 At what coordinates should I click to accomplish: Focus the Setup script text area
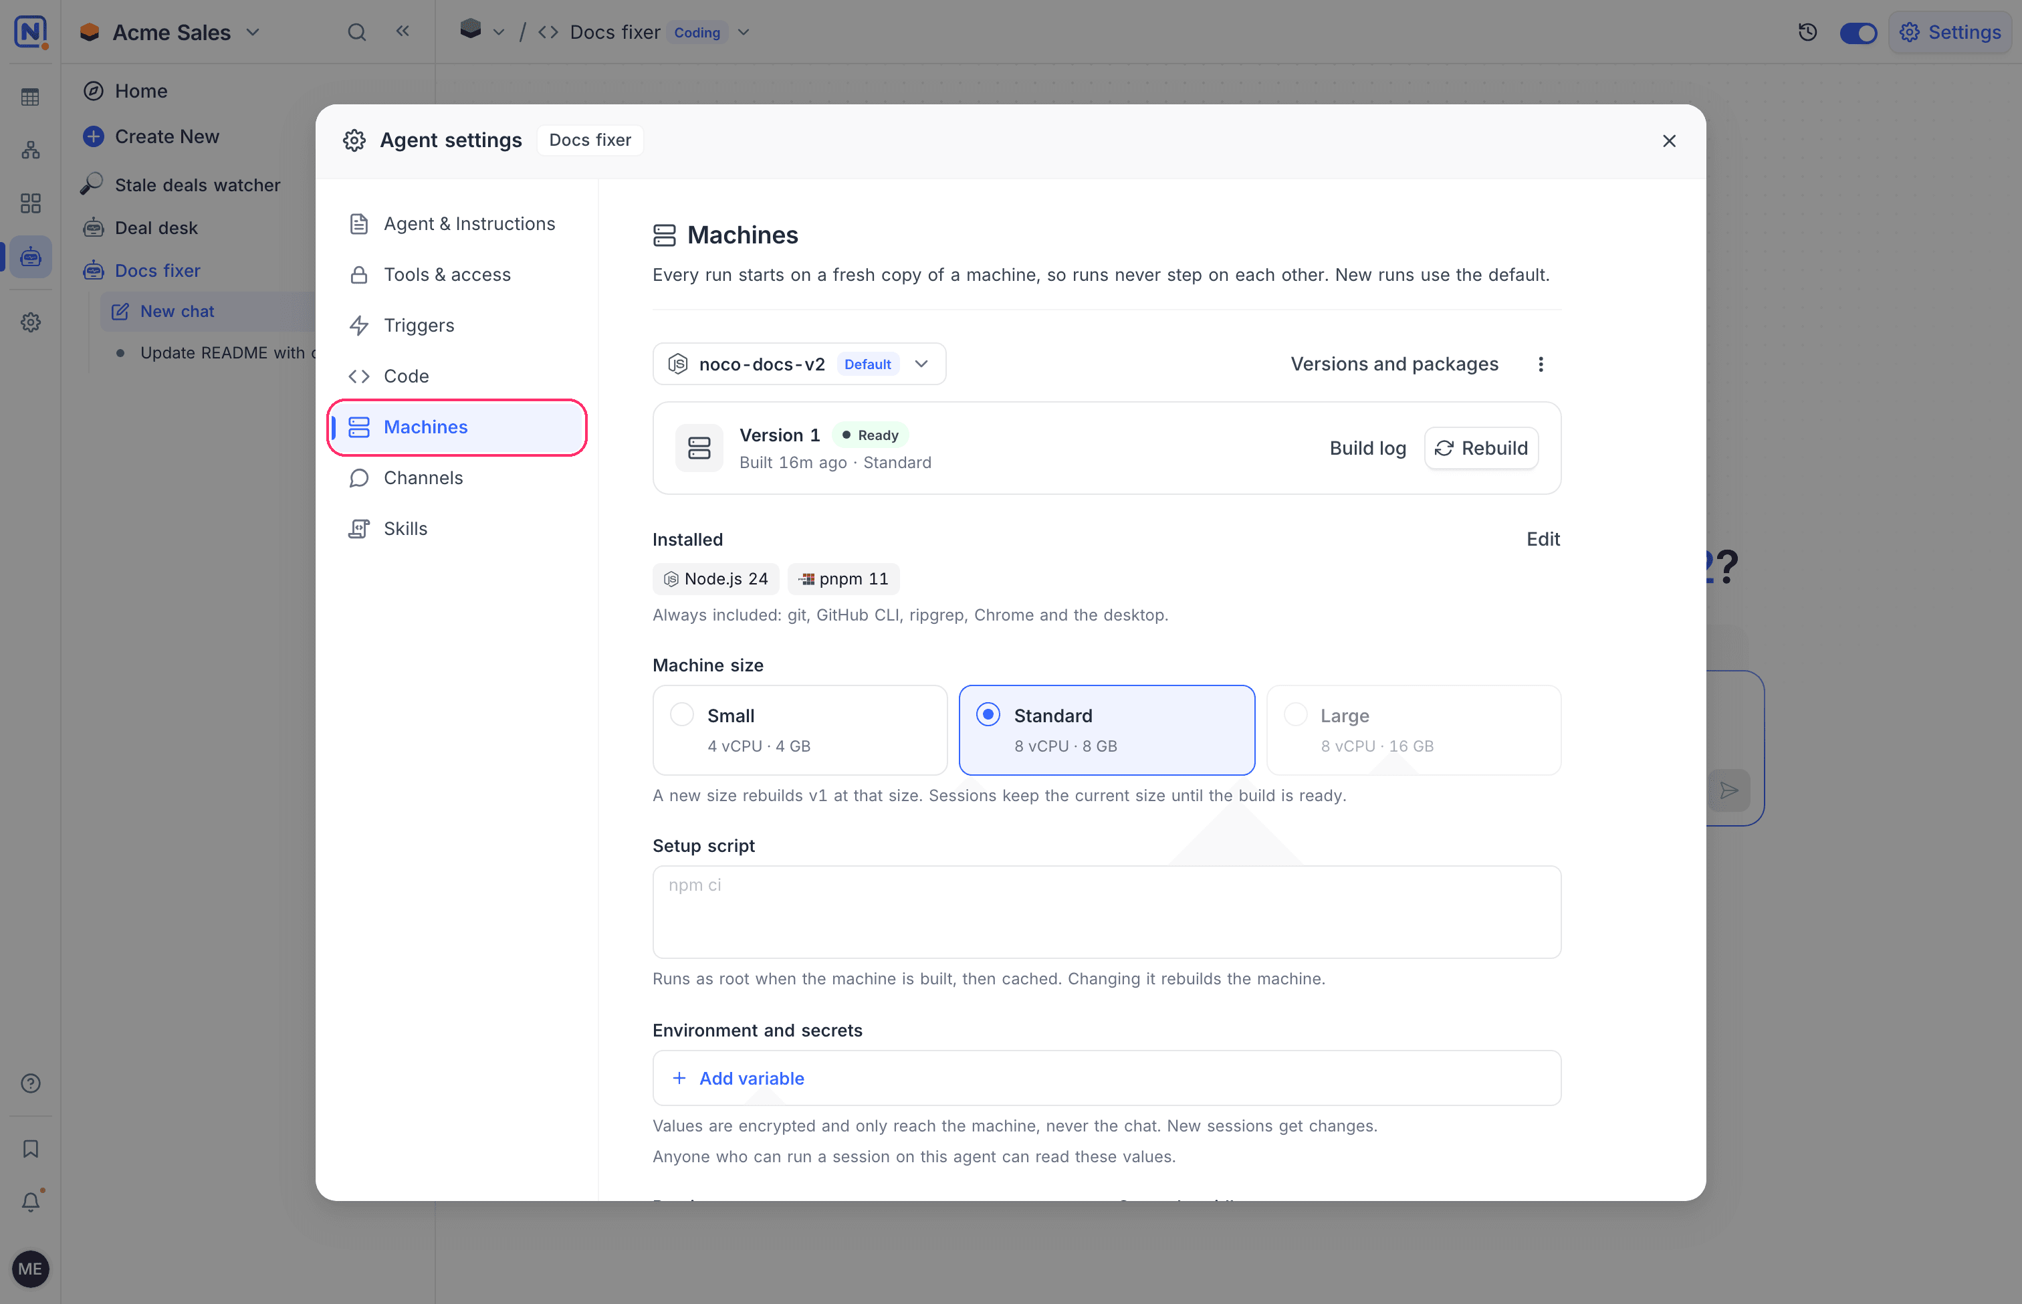point(1106,912)
